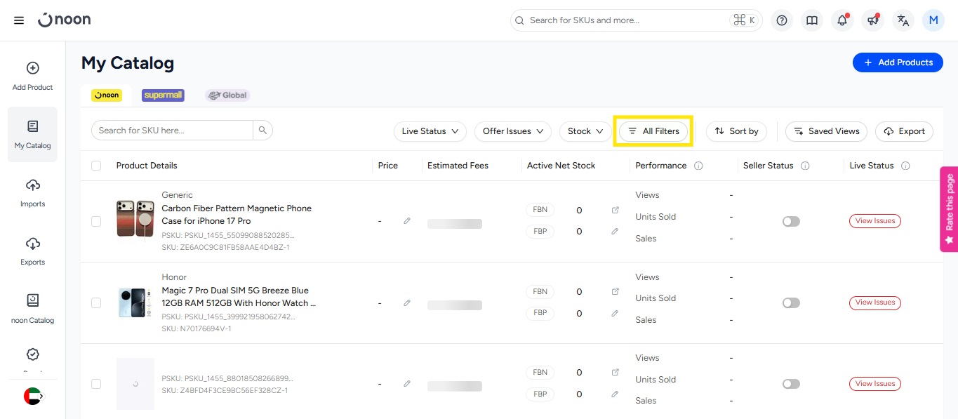Switch to the Global tab
Screen dimensions: 958x419
[227, 95]
